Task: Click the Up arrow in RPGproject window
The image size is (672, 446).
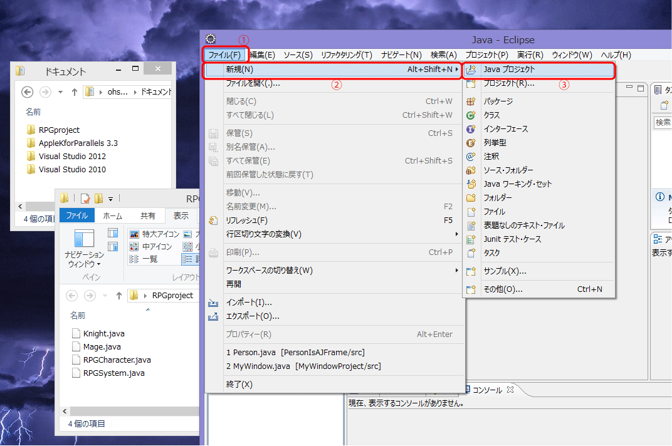Action: click(118, 296)
